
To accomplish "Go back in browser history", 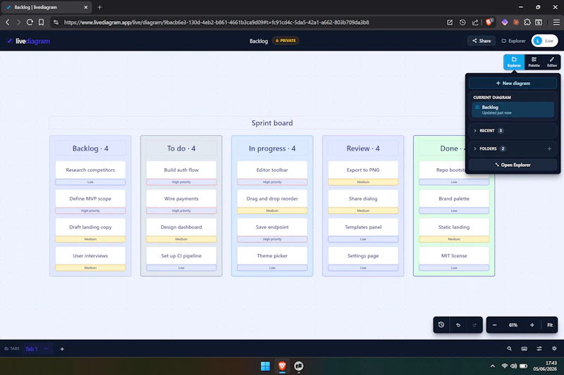I will pos(8,23).
